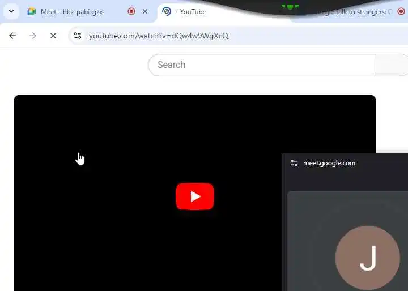Click the youtube.com address bar URL
Image resolution: width=408 pixels, height=291 pixels.
(159, 36)
